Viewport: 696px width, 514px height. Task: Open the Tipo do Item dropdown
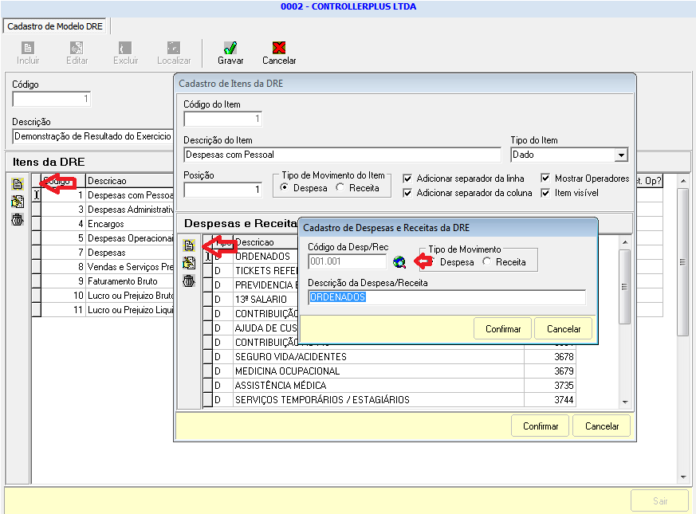pyautogui.click(x=621, y=155)
